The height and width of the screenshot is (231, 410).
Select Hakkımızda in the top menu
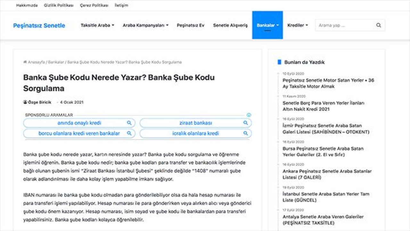point(26,5)
